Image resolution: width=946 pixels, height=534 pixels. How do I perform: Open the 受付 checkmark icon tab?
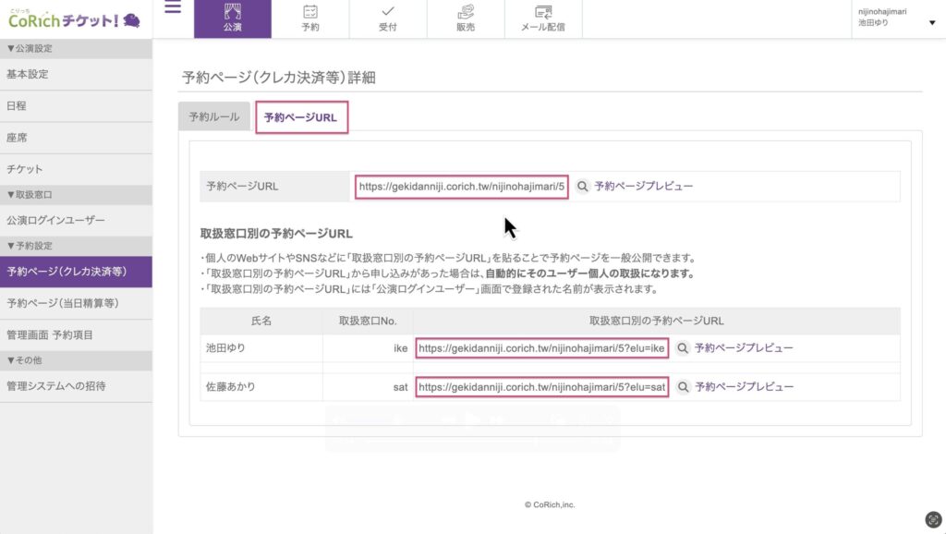388,18
